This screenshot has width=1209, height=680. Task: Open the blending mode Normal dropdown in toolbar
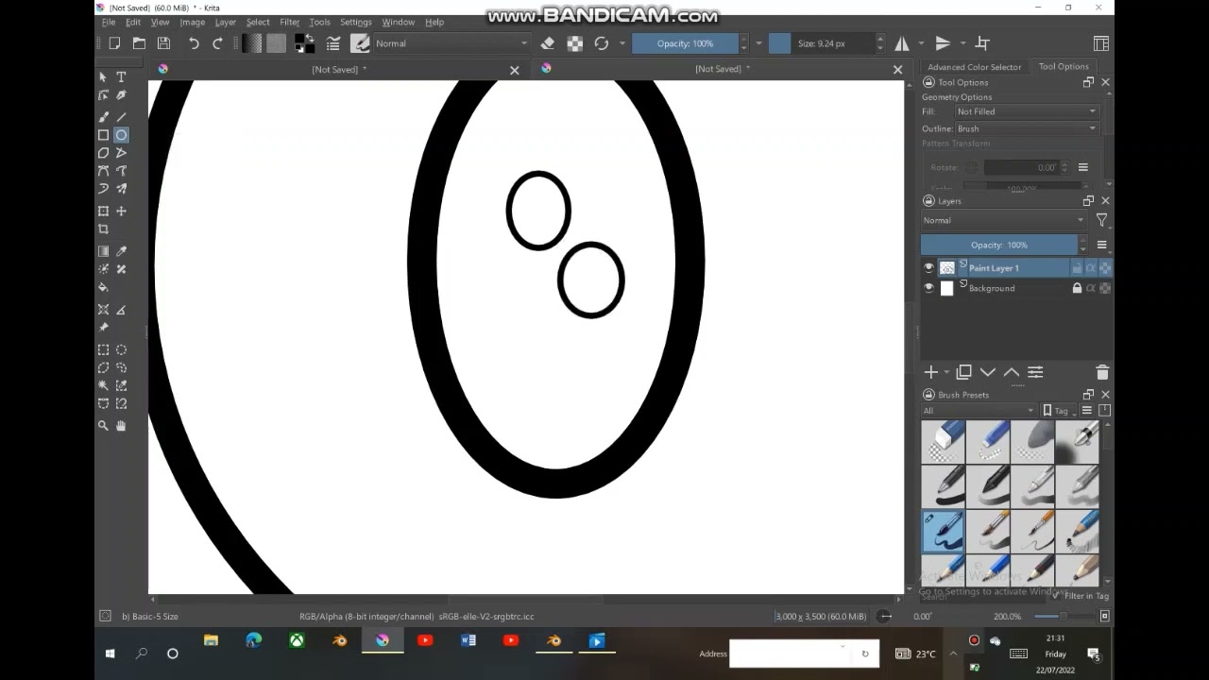click(x=451, y=43)
